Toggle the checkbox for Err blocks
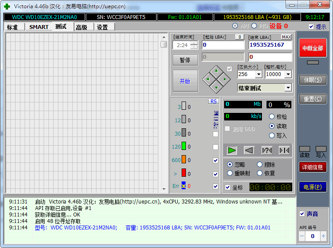Viewport: 333px width, 248px height. 215,186
